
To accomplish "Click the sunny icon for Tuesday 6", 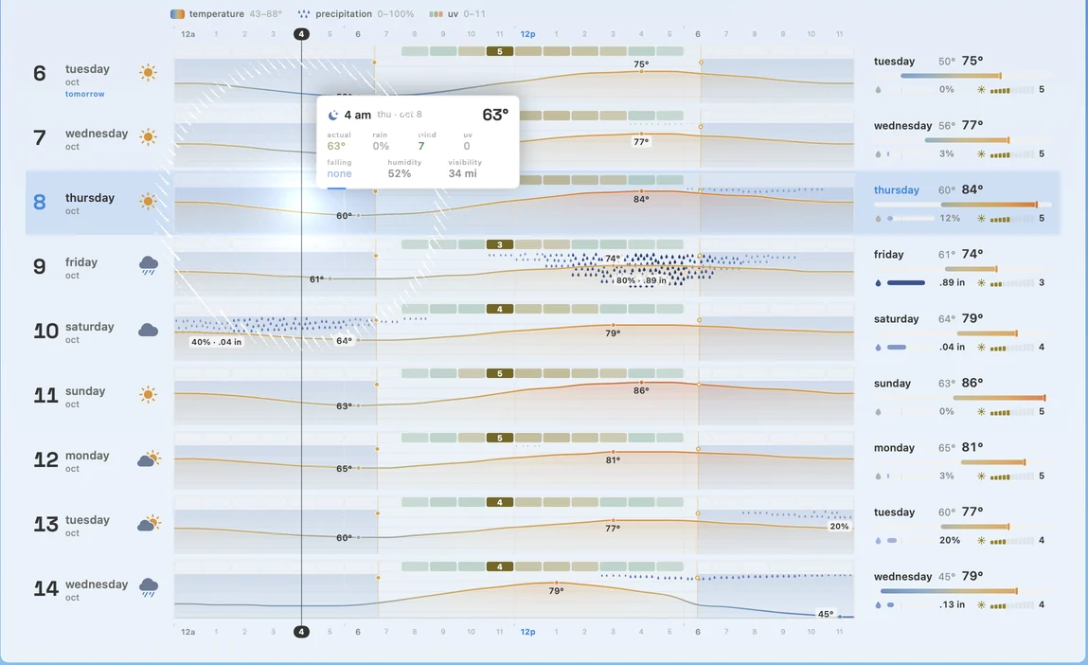I will [x=148, y=73].
